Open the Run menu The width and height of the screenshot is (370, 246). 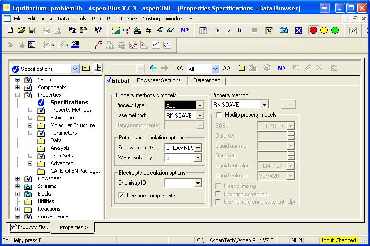coord(97,19)
